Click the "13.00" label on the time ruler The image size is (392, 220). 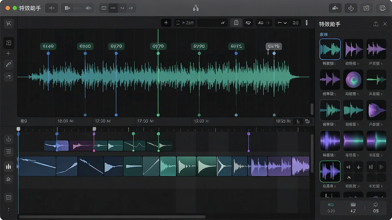click(x=201, y=121)
